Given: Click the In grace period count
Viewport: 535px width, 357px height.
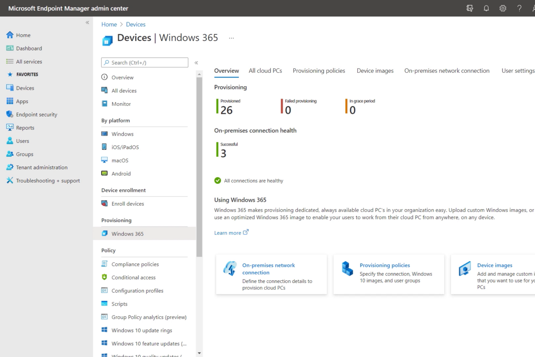Looking at the screenshot, I should (352, 110).
